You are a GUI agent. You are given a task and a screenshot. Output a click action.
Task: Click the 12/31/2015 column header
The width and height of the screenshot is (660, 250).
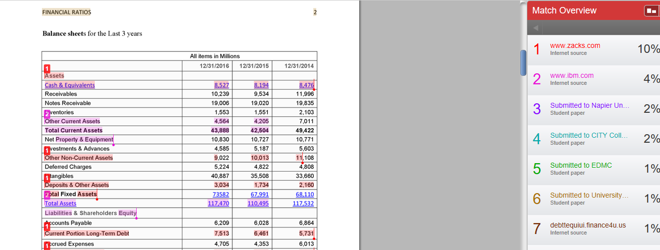254,66
